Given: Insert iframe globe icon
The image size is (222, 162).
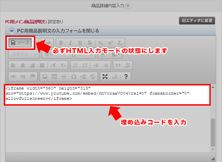Looking at the screenshot, I should coord(93,77).
